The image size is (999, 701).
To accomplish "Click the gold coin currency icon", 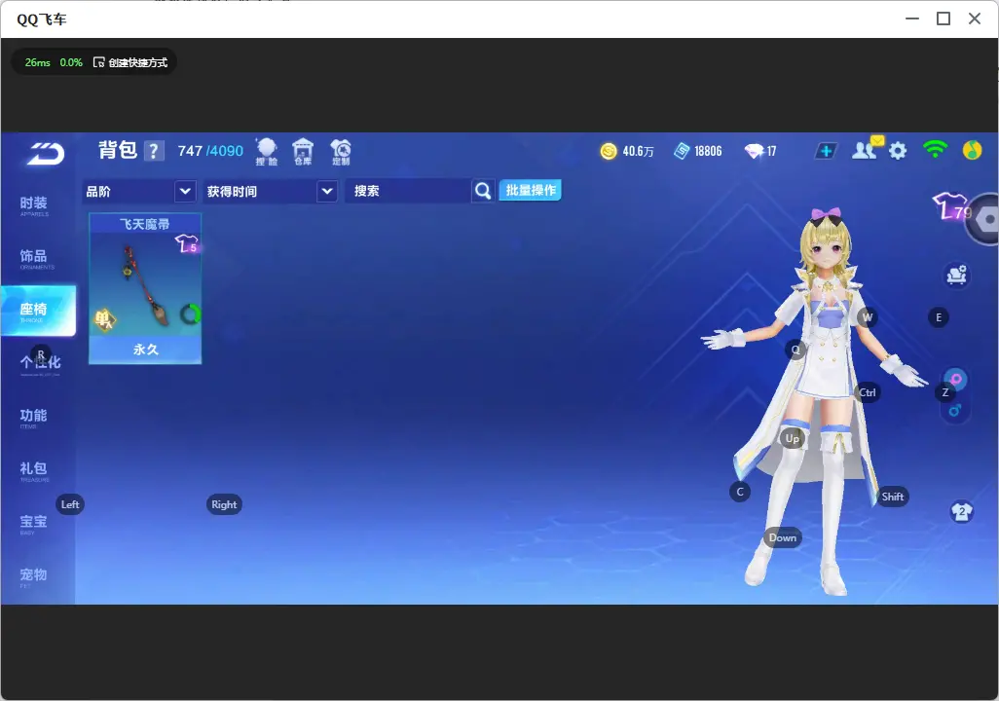I will tap(609, 151).
